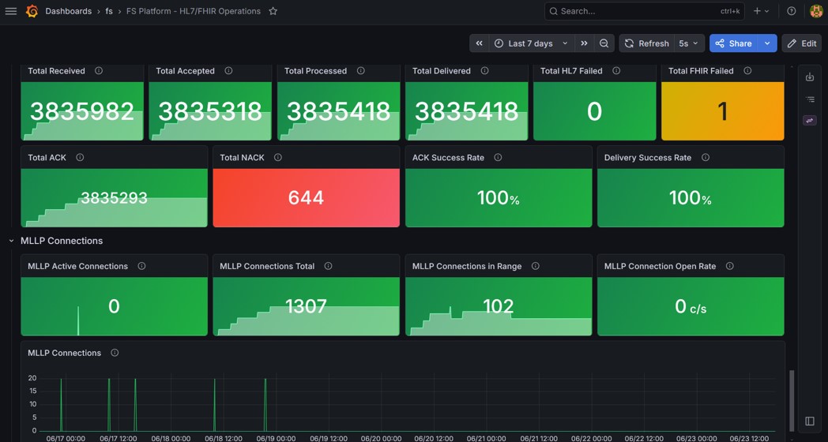828x442 pixels.
Task: Click the dashboard vertical scrollbar
Action: click(791, 401)
